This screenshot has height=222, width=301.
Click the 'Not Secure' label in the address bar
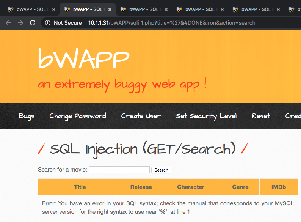[68, 23]
